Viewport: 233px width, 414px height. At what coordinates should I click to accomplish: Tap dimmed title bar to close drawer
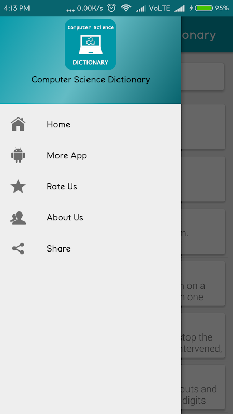click(207, 35)
